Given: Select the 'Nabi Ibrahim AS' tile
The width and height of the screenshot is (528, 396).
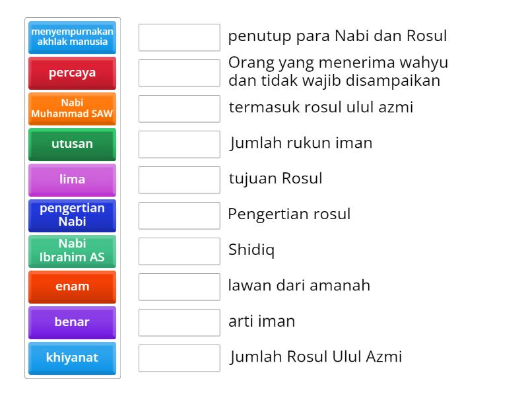Looking at the screenshot, I should coord(72,251).
